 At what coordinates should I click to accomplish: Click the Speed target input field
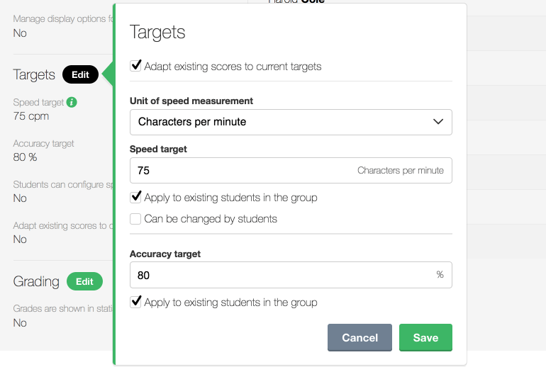(241, 171)
